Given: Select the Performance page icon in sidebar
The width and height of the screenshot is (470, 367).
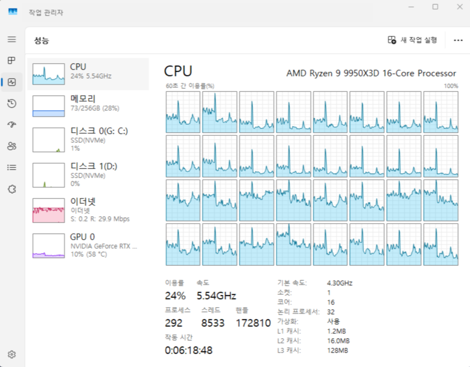Looking at the screenshot, I should click(12, 82).
